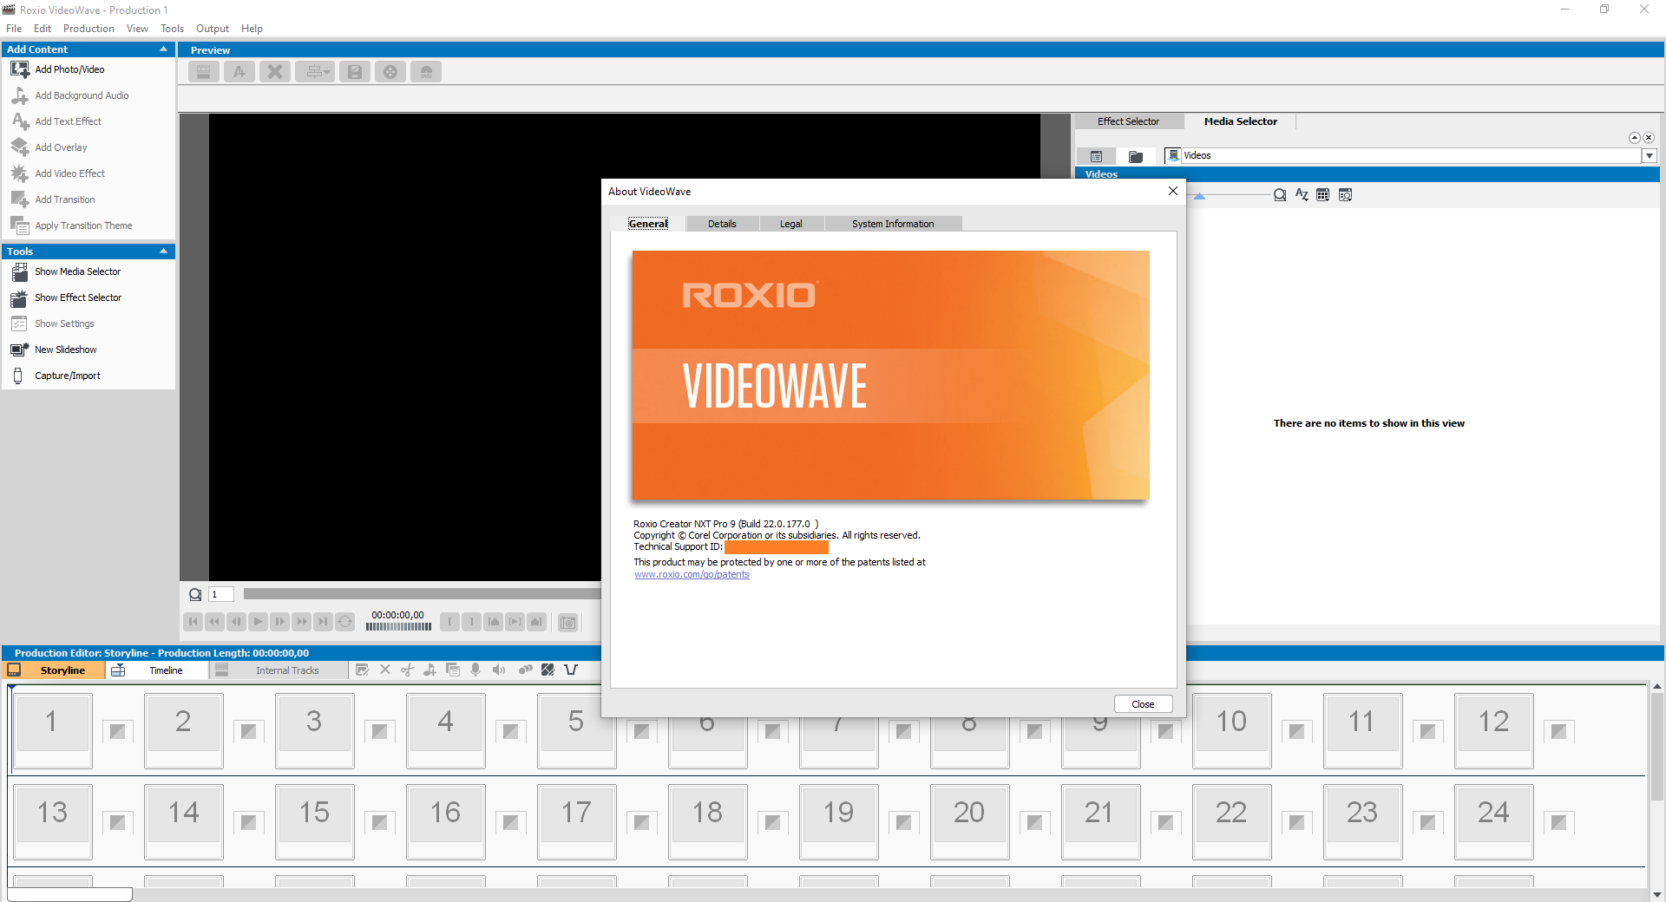
Task: Click the Apply Transition Theme icon
Action: click(20, 225)
